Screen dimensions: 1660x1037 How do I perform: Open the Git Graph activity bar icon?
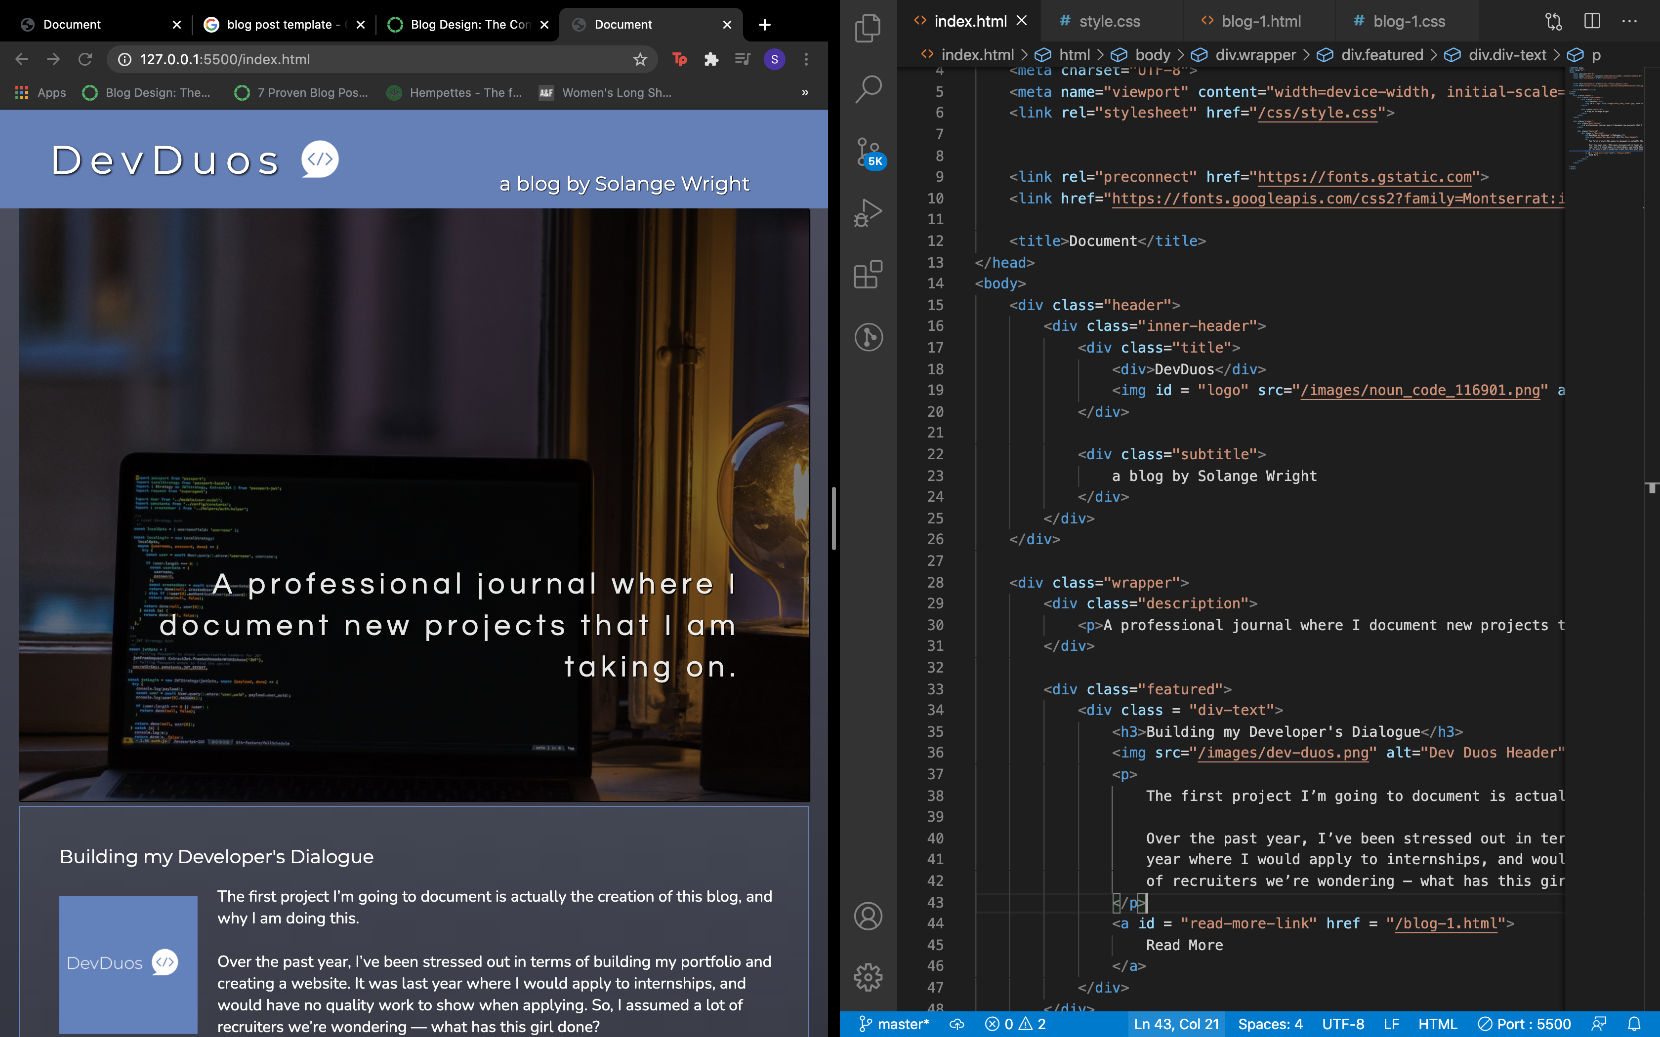869,337
